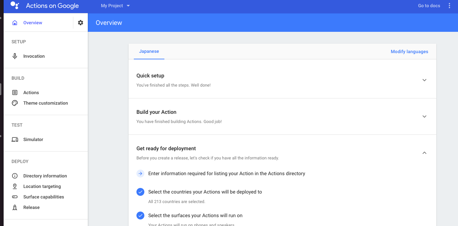The width and height of the screenshot is (458, 226).
Task: Go to Actions under Build
Action: click(31, 92)
